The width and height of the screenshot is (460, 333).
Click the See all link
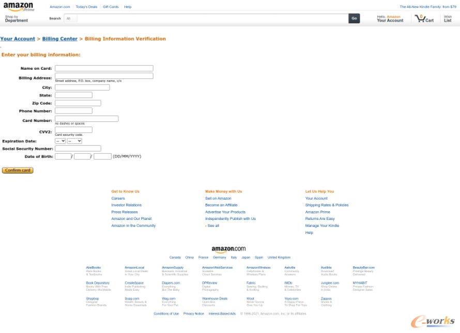tap(213, 226)
